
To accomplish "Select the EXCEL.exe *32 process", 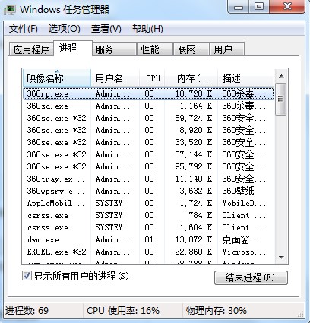I will coord(148,252).
